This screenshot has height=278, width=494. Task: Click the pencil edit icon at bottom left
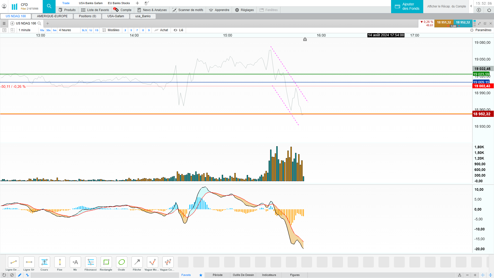pos(20,275)
